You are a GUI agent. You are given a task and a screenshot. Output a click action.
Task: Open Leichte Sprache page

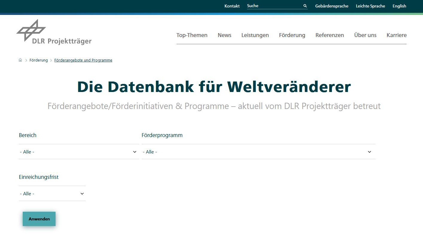click(x=370, y=6)
